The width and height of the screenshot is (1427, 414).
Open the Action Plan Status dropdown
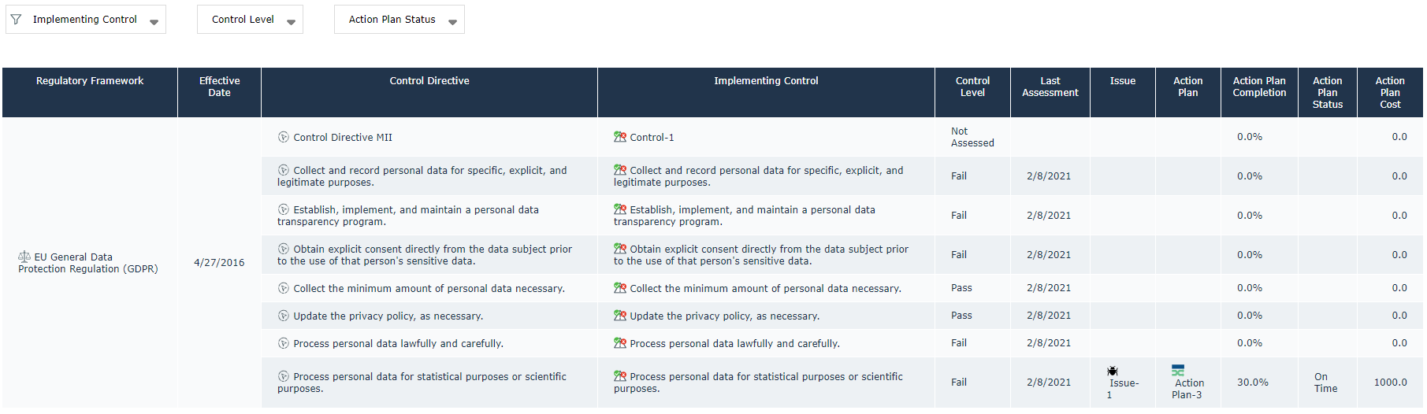point(452,22)
